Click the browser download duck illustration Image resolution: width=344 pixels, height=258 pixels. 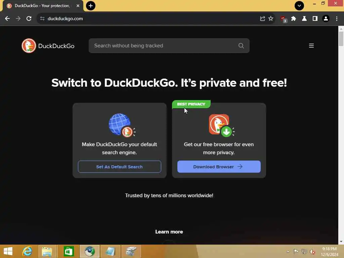(222, 125)
